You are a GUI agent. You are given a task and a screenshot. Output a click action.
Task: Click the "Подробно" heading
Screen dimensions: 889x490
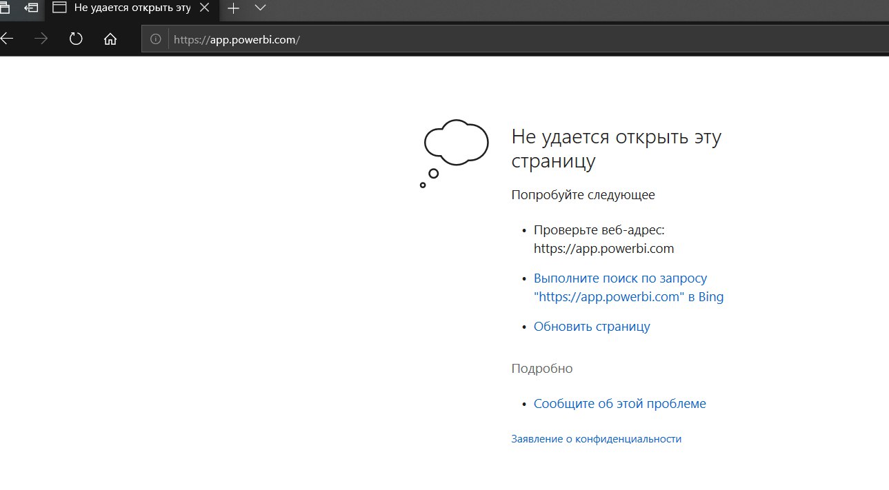click(542, 368)
